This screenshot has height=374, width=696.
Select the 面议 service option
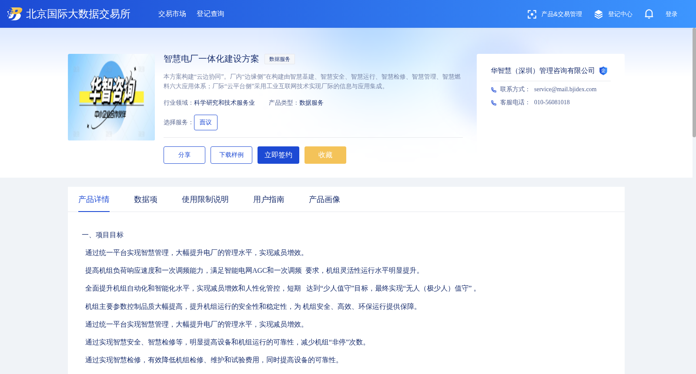(206, 122)
